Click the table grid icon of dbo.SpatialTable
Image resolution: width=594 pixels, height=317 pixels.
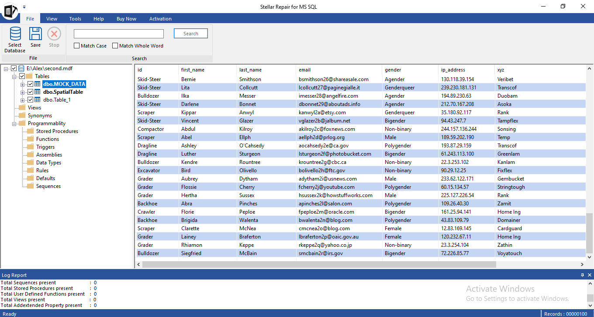(38, 92)
